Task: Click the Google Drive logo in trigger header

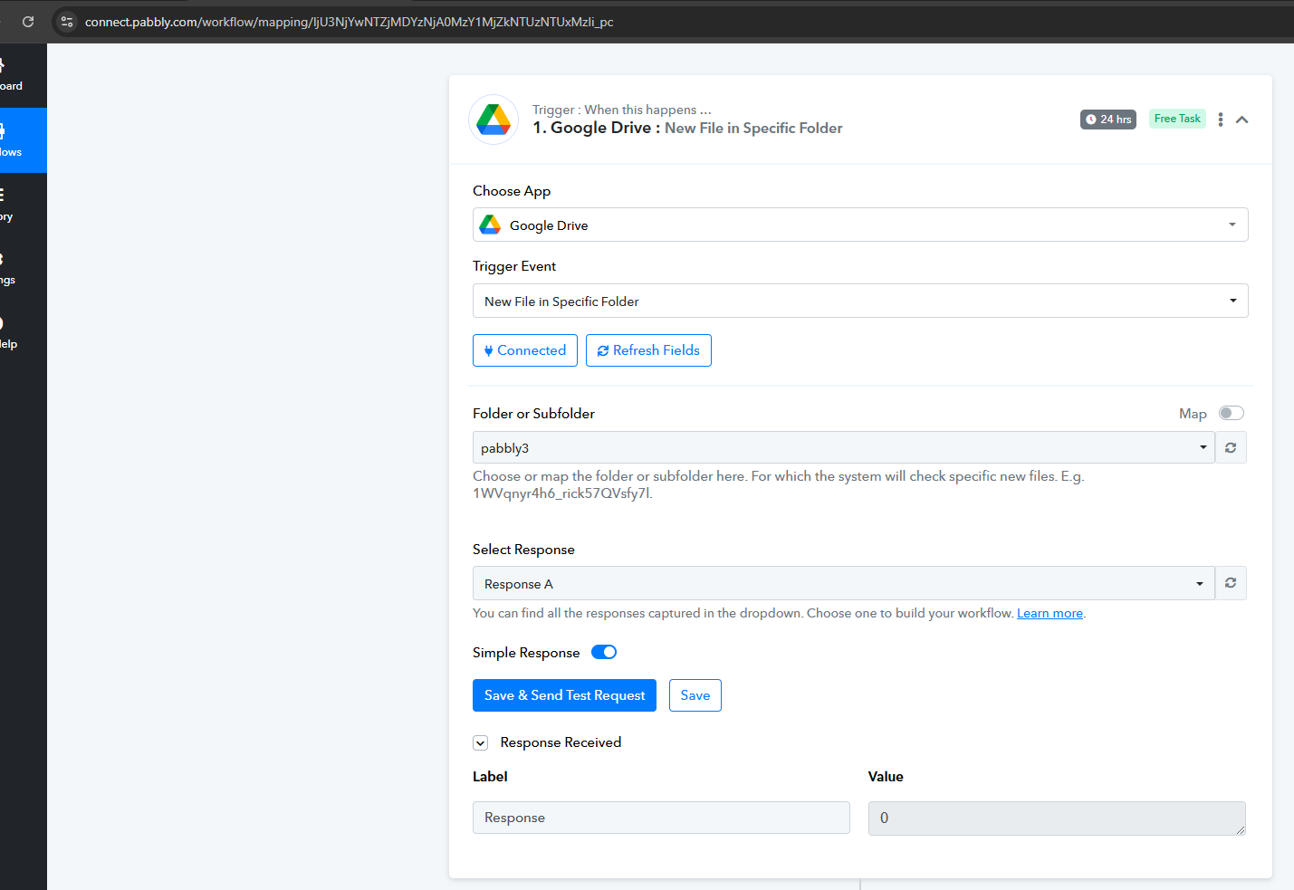Action: coord(494,120)
